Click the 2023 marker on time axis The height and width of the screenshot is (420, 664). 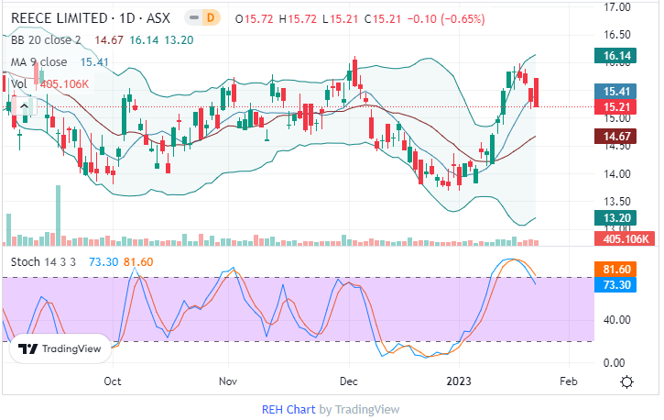[458, 380]
